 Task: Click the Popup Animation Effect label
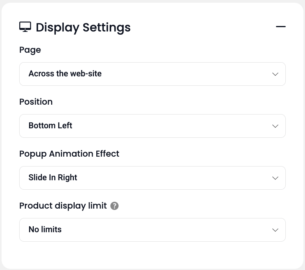[x=69, y=154]
